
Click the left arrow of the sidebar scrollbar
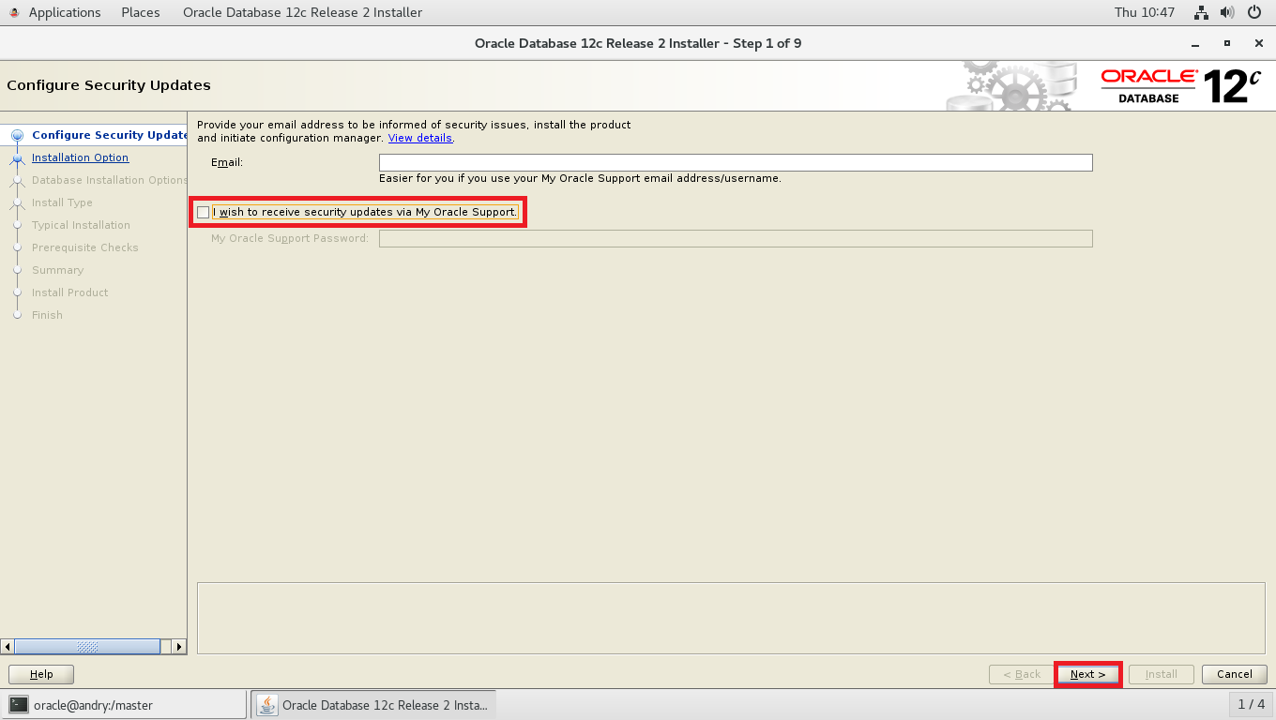coord(8,646)
